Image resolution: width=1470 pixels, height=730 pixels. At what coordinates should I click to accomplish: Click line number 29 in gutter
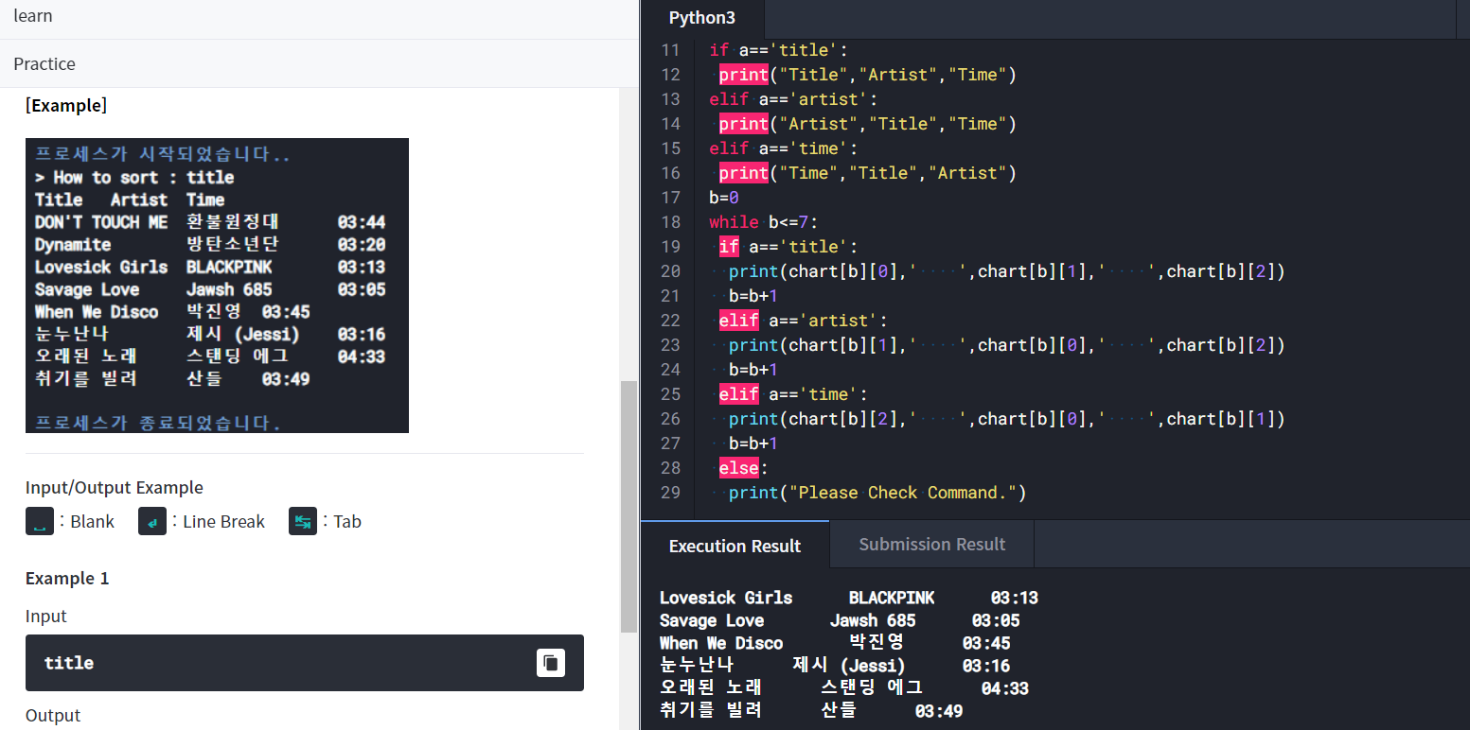click(x=670, y=493)
